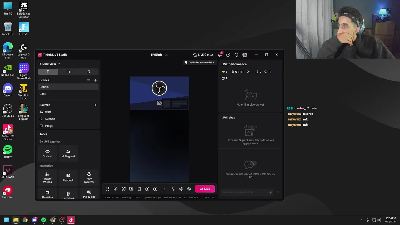This screenshot has height=225, width=400.
Task: Start recording with the record button
Action: (x=147, y=189)
